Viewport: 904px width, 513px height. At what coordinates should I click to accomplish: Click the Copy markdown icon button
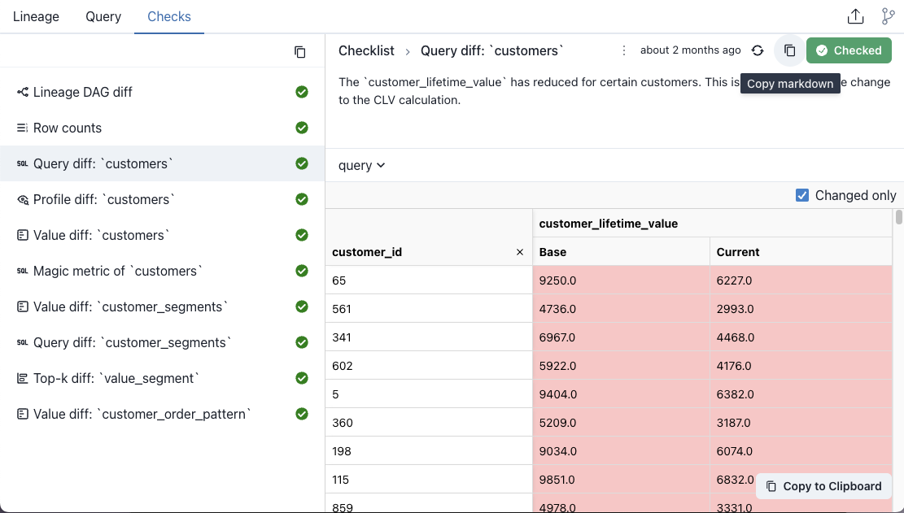tap(789, 50)
